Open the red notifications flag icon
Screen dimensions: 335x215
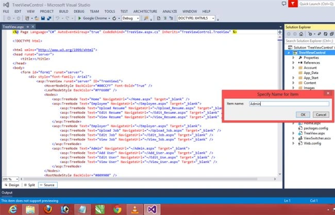(x=293, y=4)
